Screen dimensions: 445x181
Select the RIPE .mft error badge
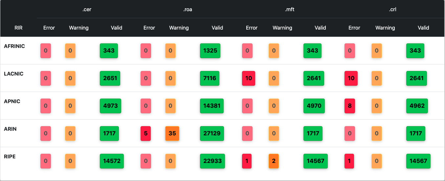coord(247,161)
